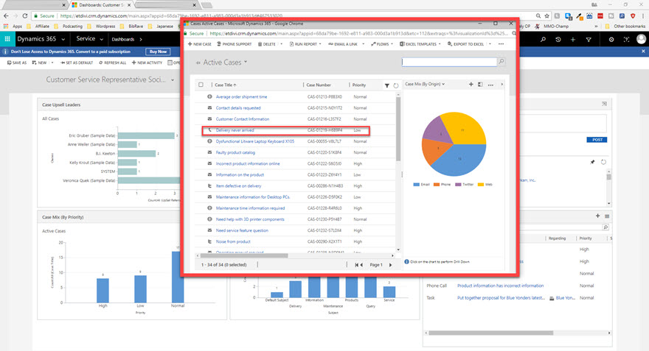Click the Dashboards breadcrumb in navbar
The height and width of the screenshot is (351, 649).
click(x=123, y=40)
